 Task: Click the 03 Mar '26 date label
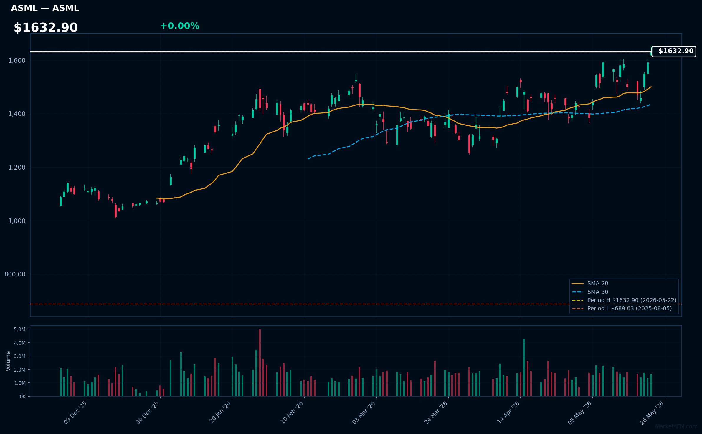pos(364,413)
